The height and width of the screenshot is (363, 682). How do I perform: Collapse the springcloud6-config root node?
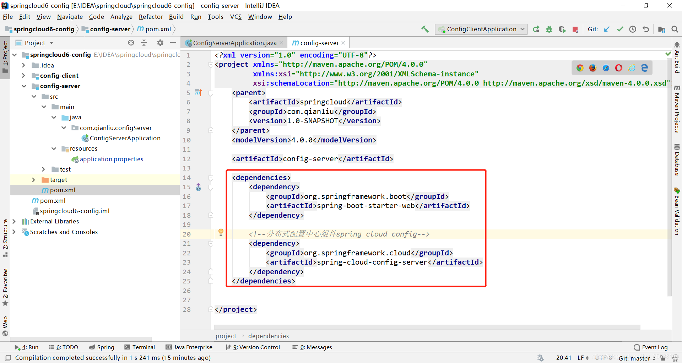click(15, 55)
